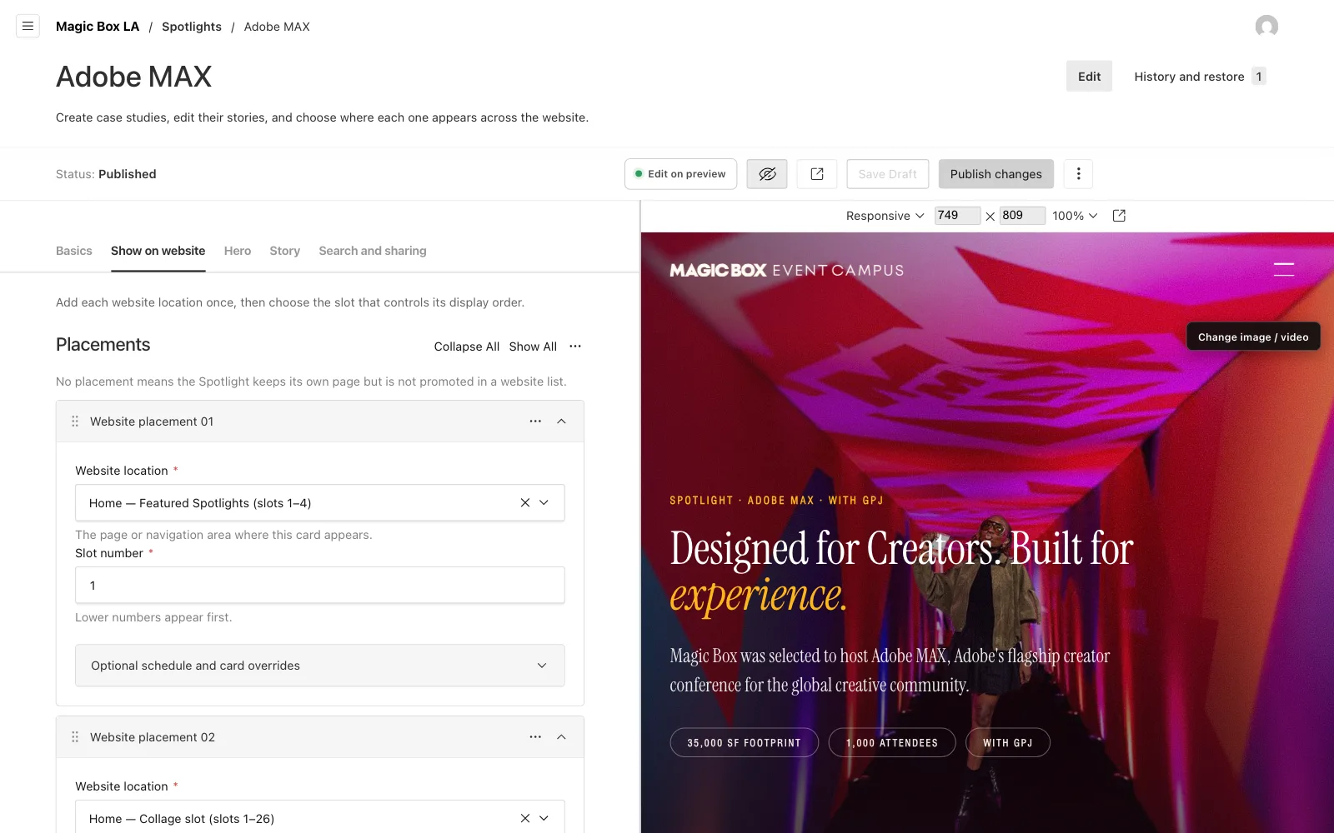The image size is (1334, 833).
Task: Open the Story tab
Action: pos(284,251)
